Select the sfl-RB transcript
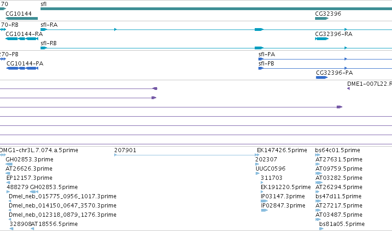This screenshot has width=392, height=231. click(x=216, y=48)
